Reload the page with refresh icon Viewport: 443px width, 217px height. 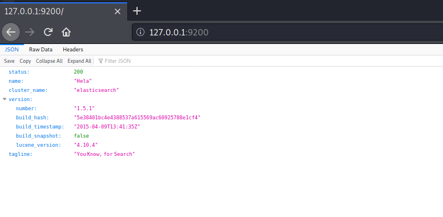pos(48,32)
